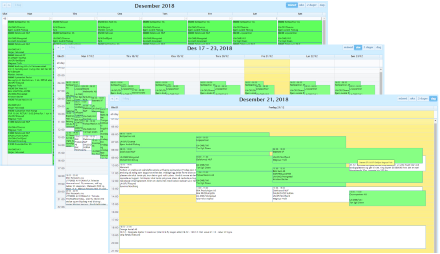
Task: Switch Des 17-23 calendar to '2 dager' view
Action: tap(368, 47)
